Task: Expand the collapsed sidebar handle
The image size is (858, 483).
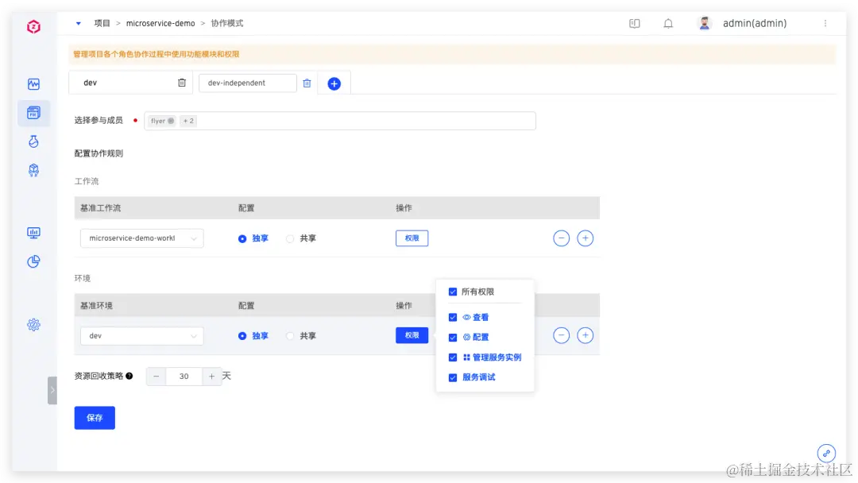Action: [52, 391]
